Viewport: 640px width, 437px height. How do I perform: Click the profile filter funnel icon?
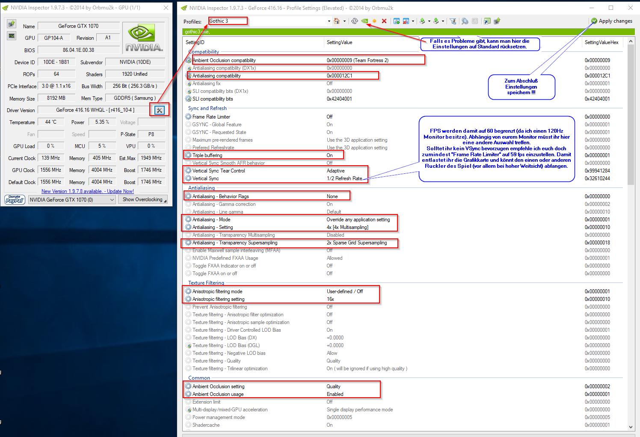[453, 21]
